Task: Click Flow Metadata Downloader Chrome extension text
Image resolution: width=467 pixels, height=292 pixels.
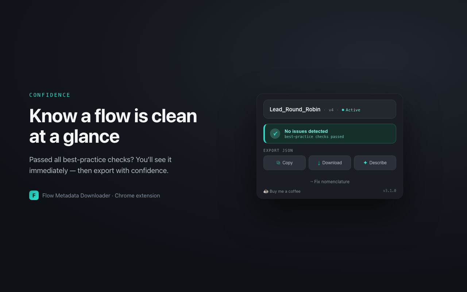Action: coord(101,196)
